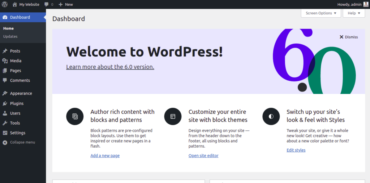Viewport: 370px width, 183px height.
Task: Click the blocks and patterns round icon
Action: 75,116
